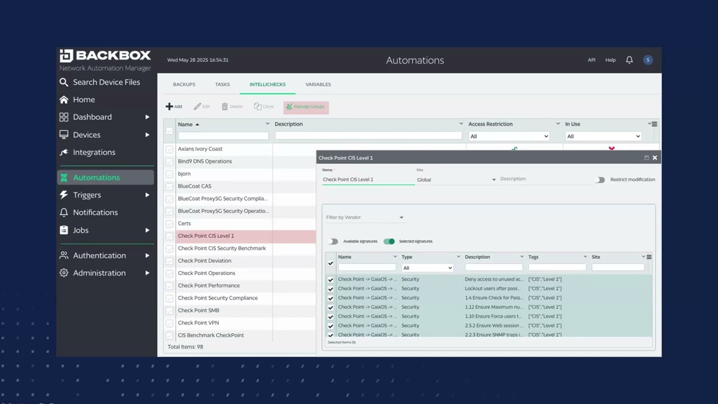Tick the checkbox for BlueCoat CAS
The image size is (718, 404).
(x=169, y=186)
